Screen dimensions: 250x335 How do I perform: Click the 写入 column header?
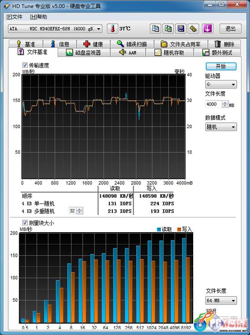pos(152,188)
